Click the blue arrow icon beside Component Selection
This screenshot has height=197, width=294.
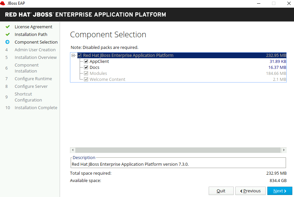pos(7,42)
